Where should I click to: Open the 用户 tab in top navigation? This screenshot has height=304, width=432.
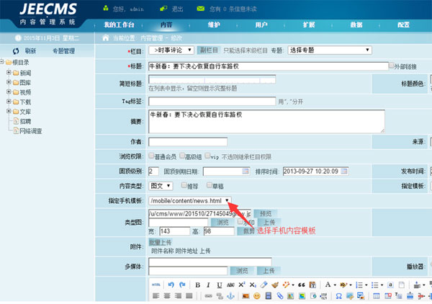pyautogui.click(x=261, y=24)
